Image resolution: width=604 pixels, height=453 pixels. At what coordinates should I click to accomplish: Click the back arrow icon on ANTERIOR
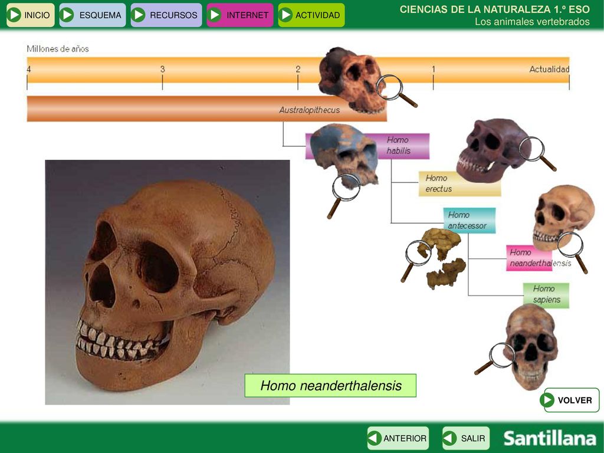coord(375,438)
